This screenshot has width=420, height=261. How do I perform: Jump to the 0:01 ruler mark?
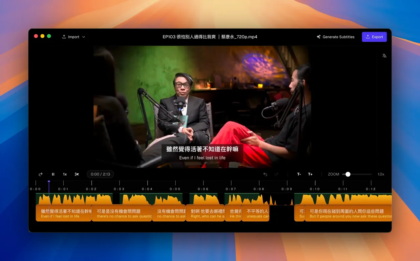coord(63,189)
